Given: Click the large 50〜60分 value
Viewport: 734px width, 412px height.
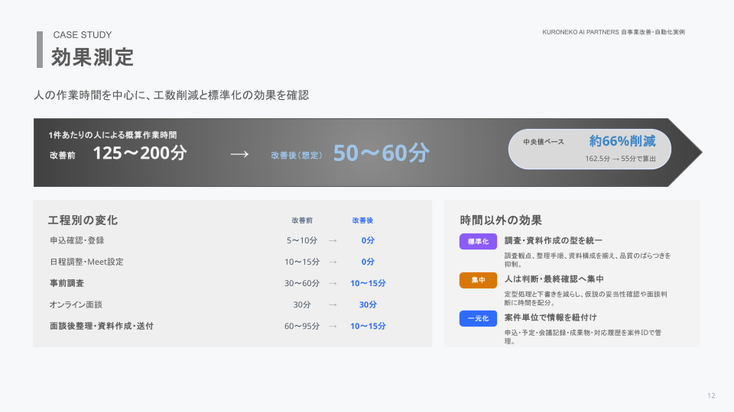Looking at the screenshot, I should [x=381, y=153].
